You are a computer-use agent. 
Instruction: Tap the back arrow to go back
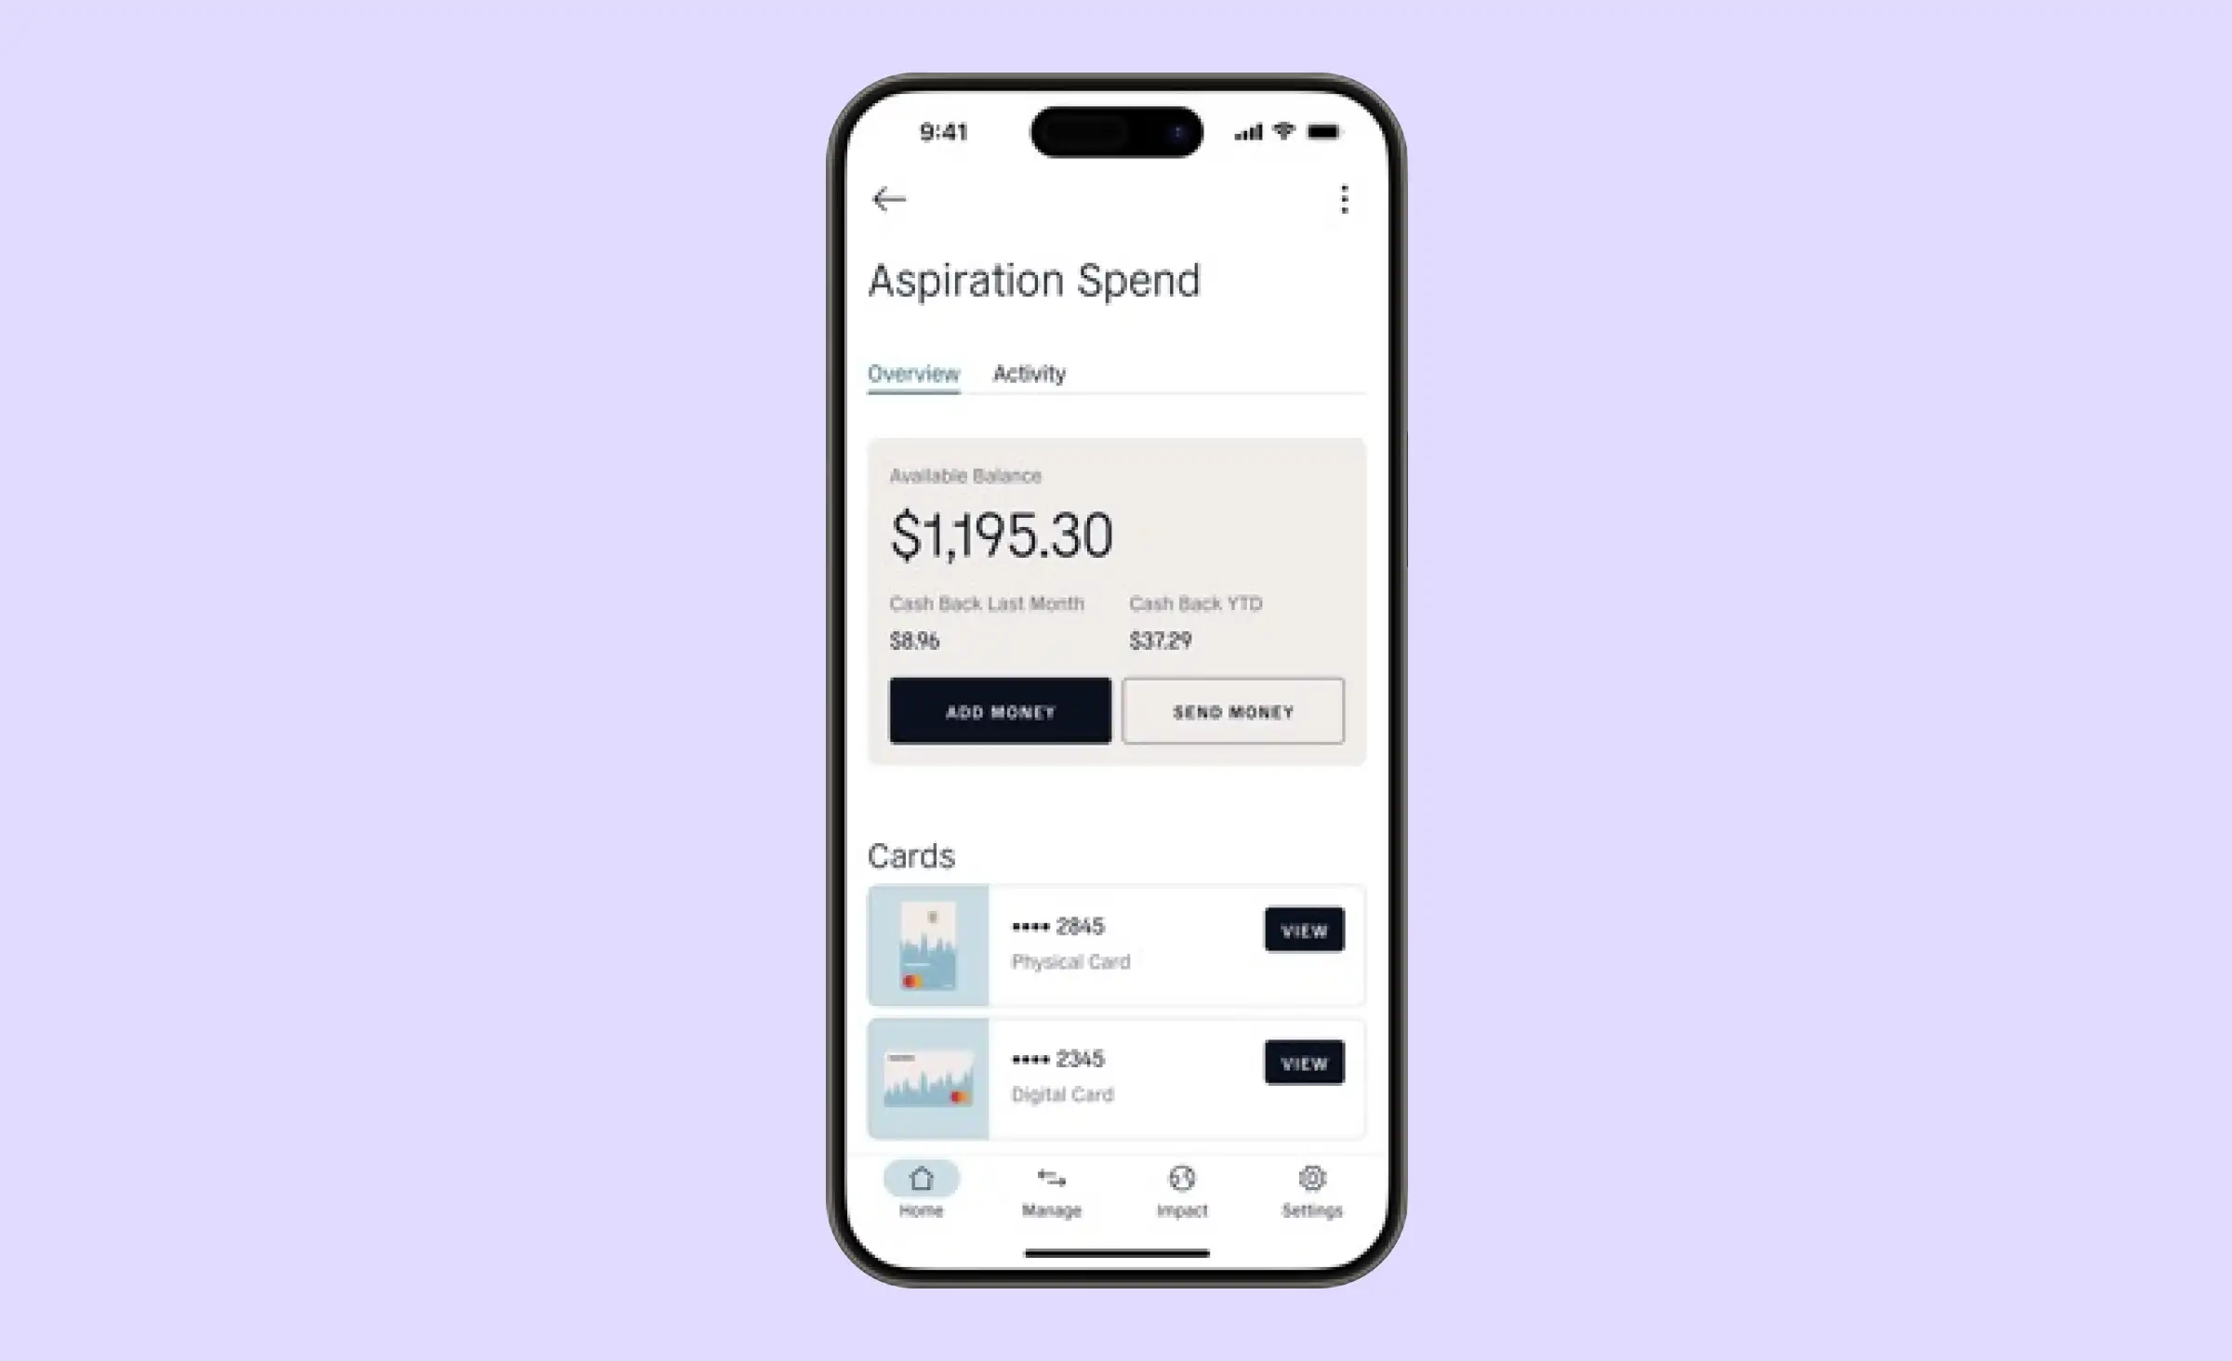click(x=888, y=199)
